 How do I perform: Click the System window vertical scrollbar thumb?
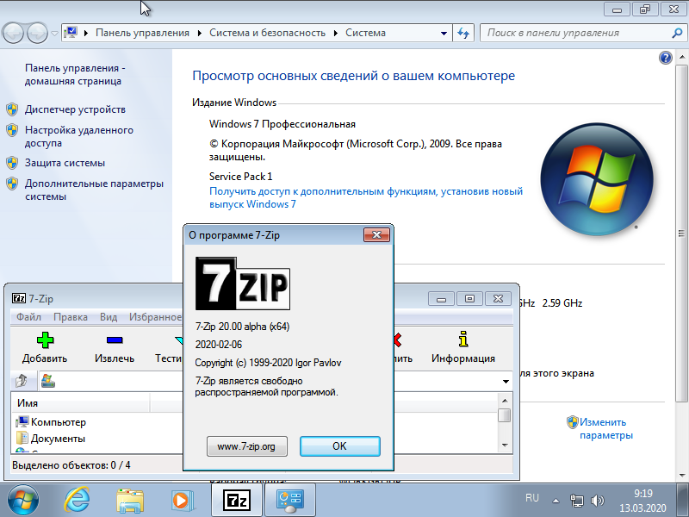click(681, 234)
